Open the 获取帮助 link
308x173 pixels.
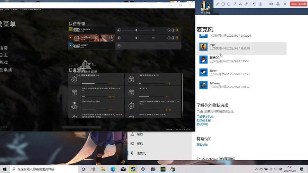(x=202, y=145)
